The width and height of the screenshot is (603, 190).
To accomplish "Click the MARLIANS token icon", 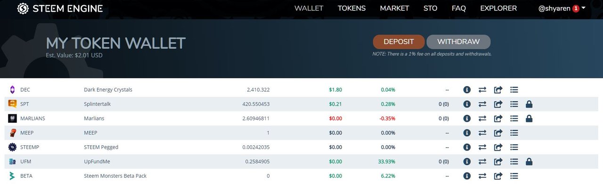I will point(12,119).
